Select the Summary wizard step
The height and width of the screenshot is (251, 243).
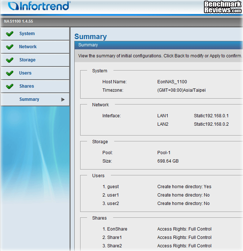[35, 99]
